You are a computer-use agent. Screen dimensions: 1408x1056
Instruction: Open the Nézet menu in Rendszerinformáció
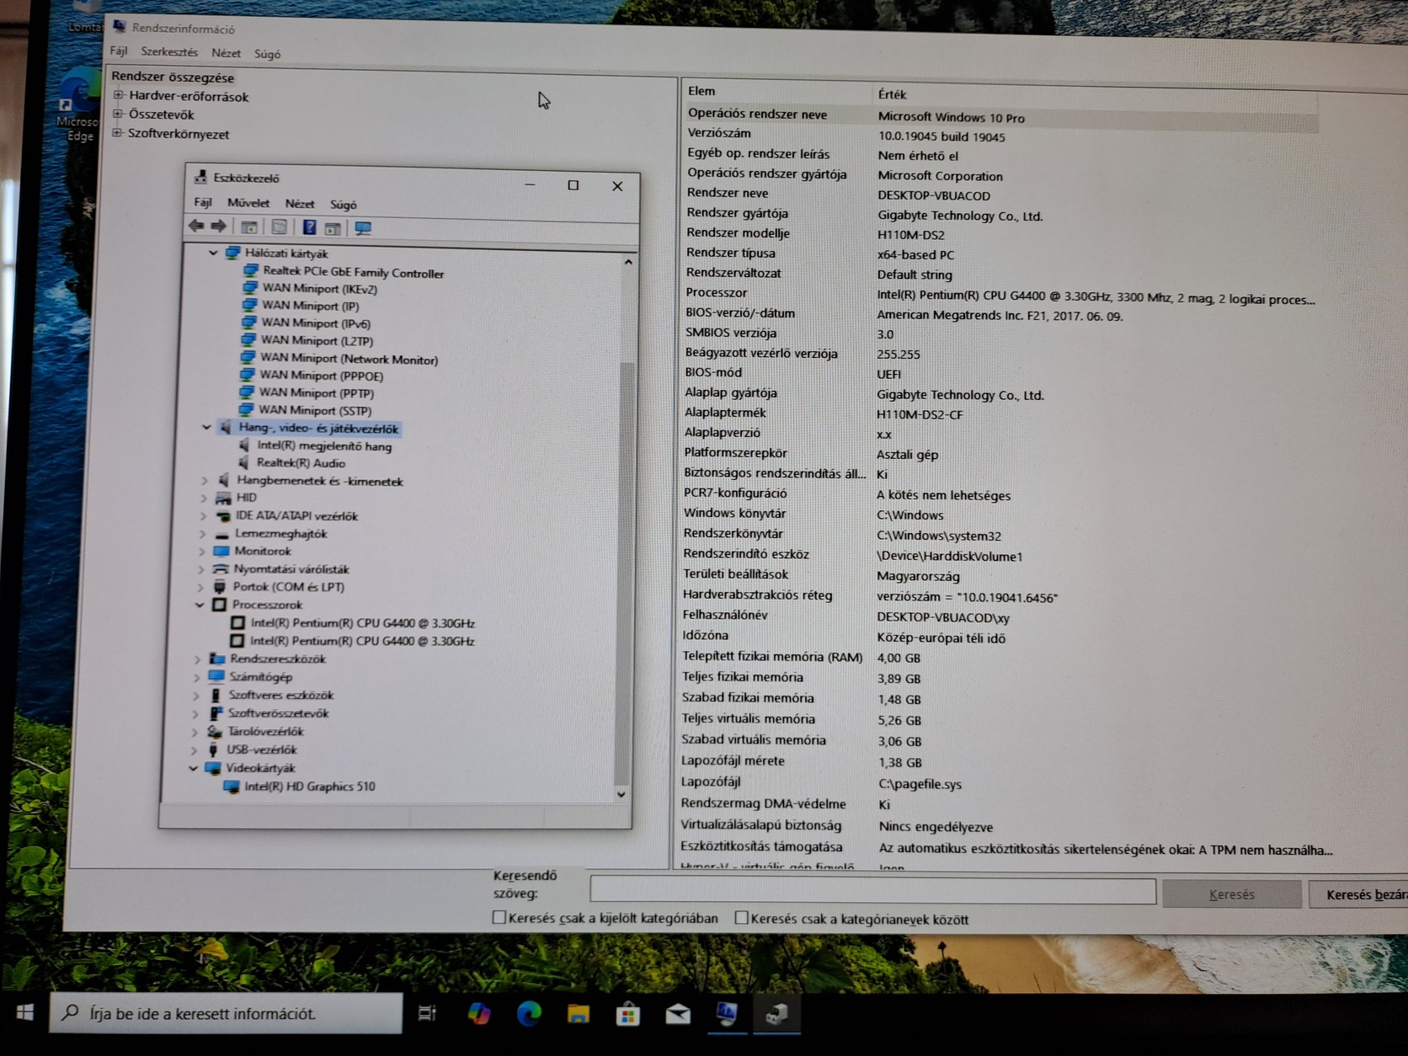point(226,52)
